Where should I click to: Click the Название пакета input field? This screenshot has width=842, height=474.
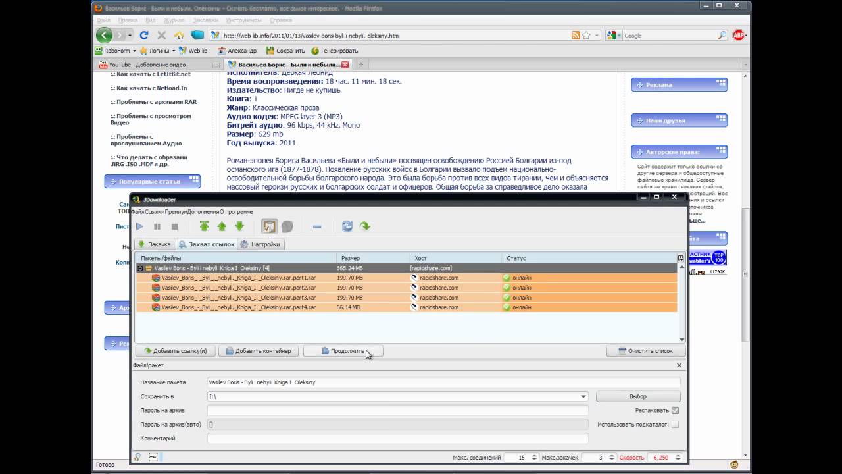coord(444,382)
